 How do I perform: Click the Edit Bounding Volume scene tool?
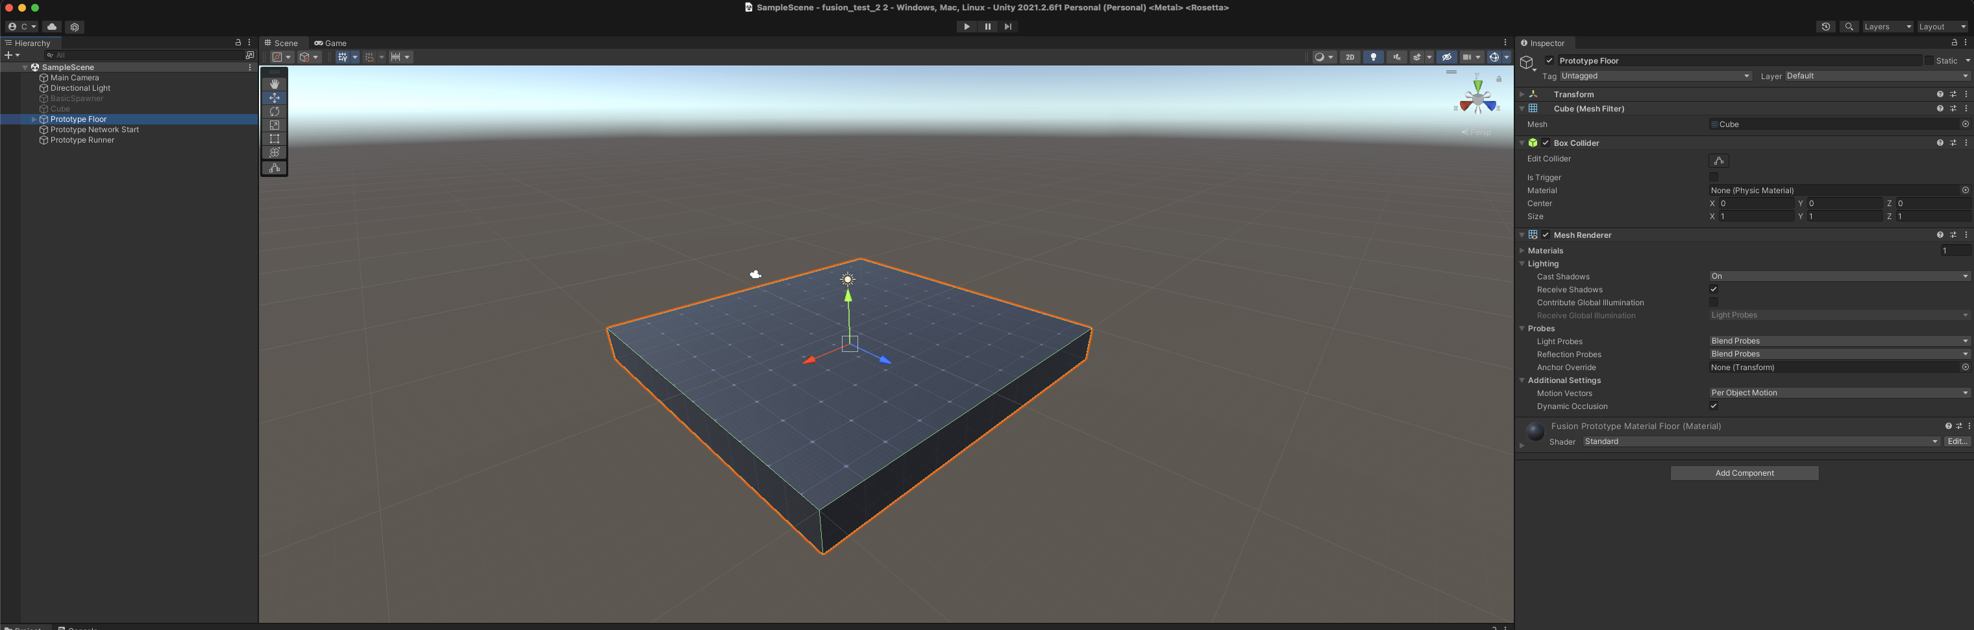click(275, 168)
